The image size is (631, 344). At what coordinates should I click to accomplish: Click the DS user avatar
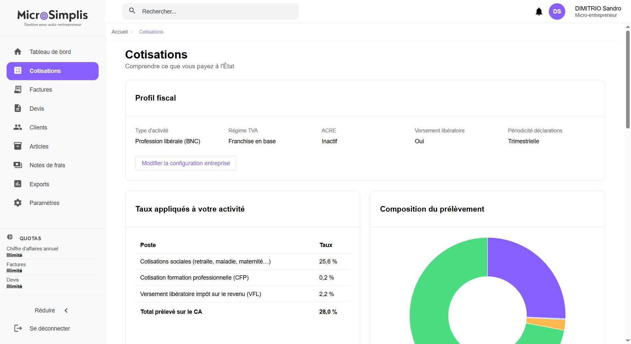[557, 11]
